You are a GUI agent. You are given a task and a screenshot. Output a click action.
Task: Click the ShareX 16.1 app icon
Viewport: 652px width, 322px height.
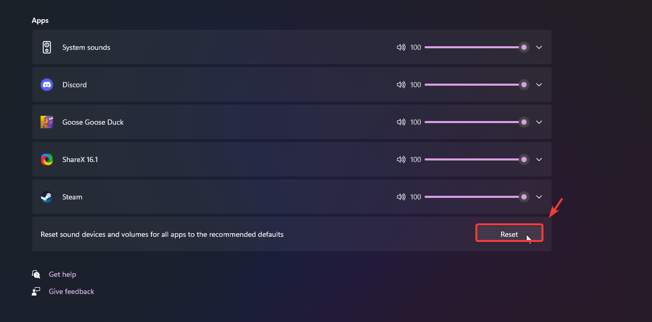click(x=47, y=159)
